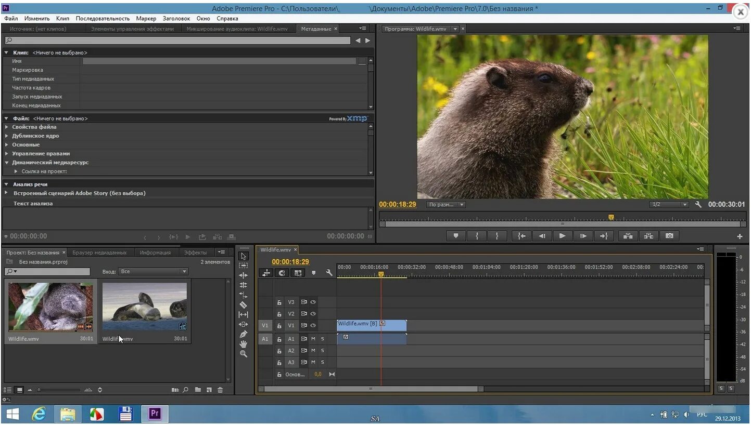Open timeline display settings wrench
This screenshot has height=425, width=751.
click(x=329, y=273)
